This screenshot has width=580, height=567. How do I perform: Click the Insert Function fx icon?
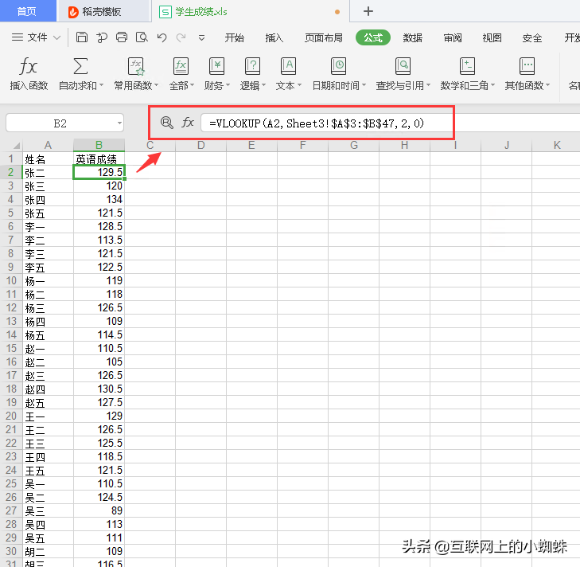(x=28, y=67)
